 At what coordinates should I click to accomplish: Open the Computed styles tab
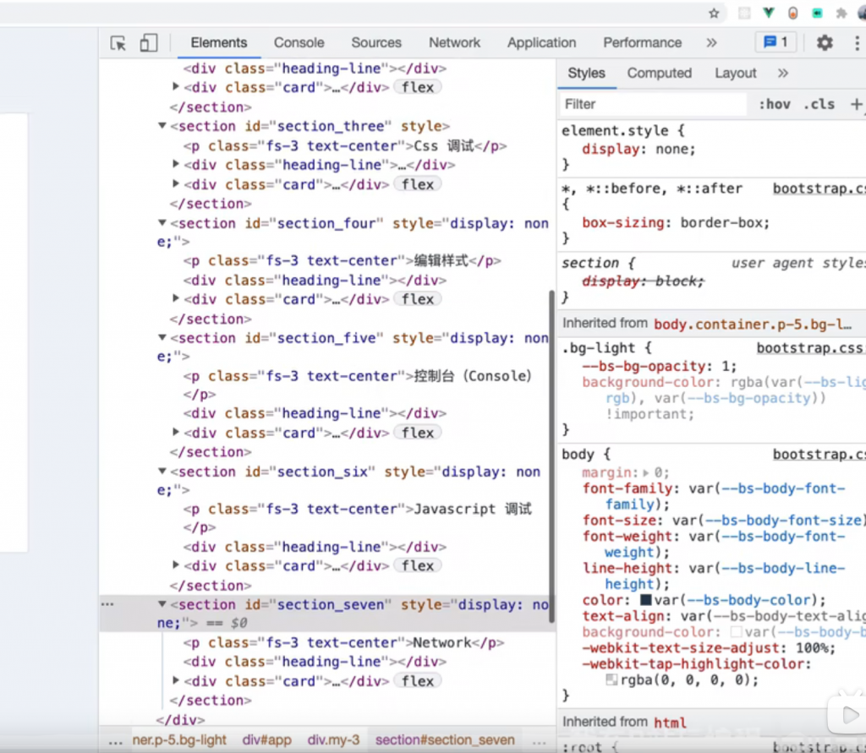pos(659,74)
